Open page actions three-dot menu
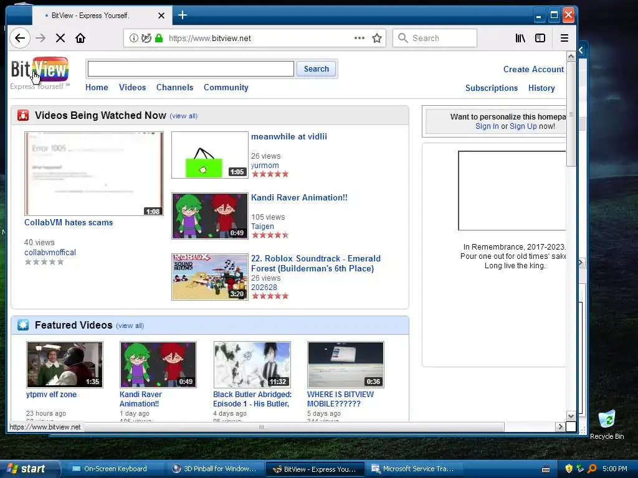This screenshot has width=638, height=478. point(359,38)
